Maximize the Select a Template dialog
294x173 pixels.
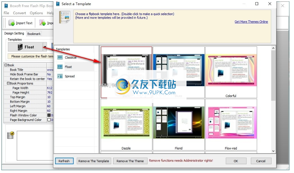pyautogui.click(x=257, y=4)
